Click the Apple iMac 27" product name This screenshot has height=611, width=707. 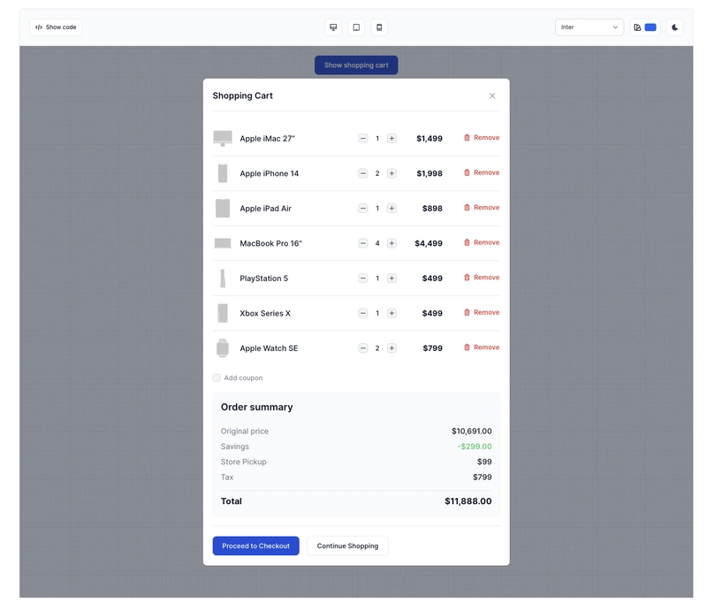268,139
